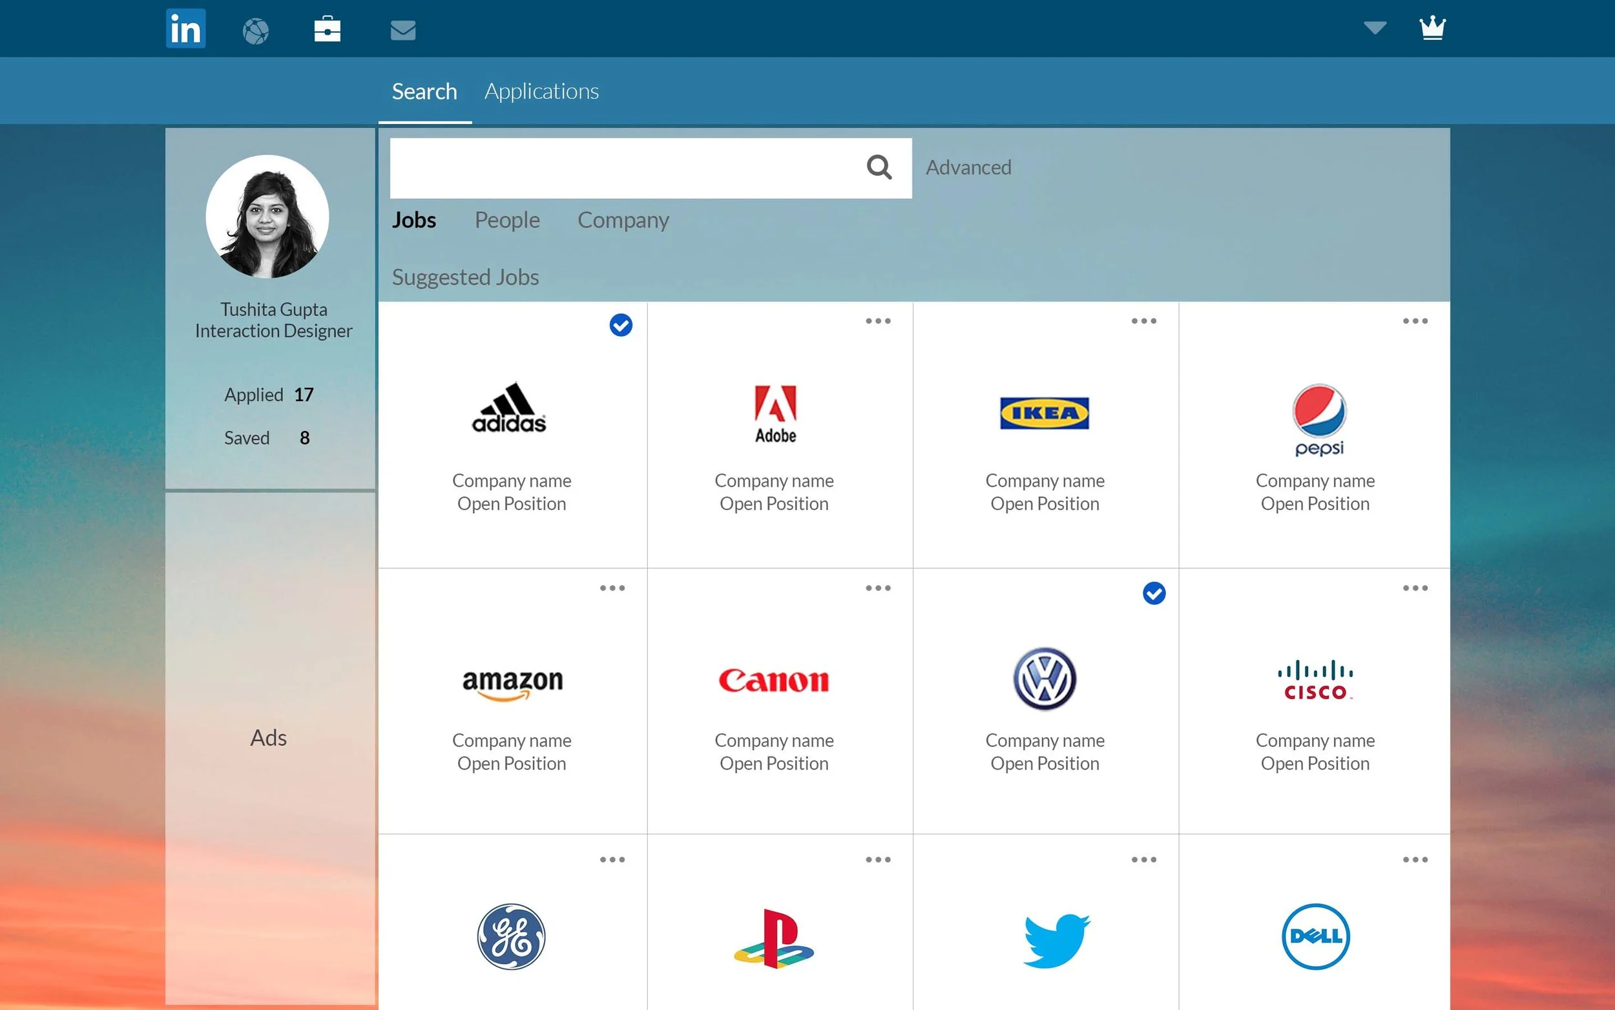The image size is (1615, 1010).
Task: Click the magnifying glass search icon
Action: pyautogui.click(x=879, y=167)
